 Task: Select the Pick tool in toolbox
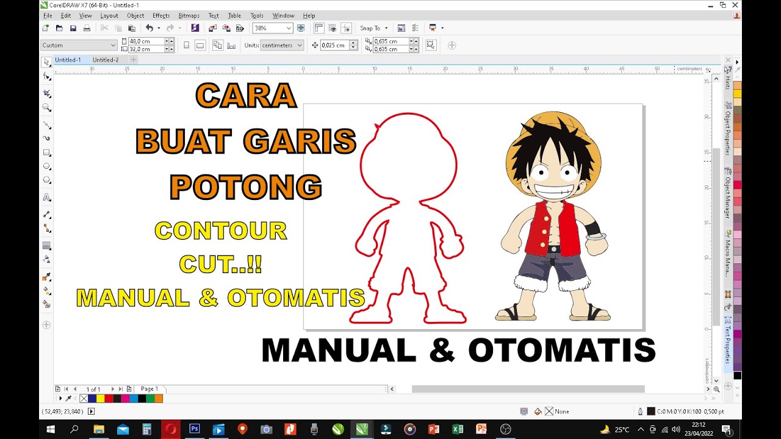coord(47,63)
